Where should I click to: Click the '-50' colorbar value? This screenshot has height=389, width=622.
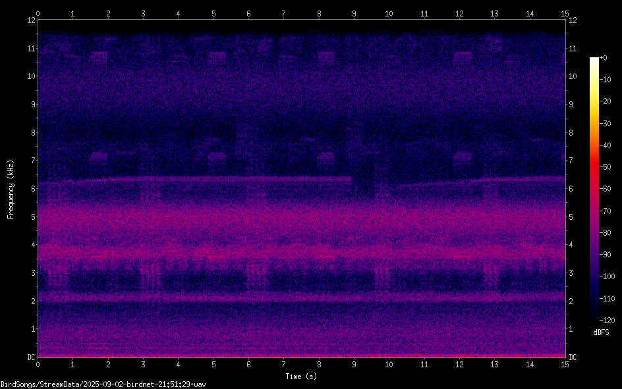(605, 167)
